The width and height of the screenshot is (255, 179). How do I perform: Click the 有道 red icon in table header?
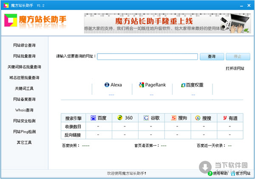pyautogui.click(x=225, y=118)
